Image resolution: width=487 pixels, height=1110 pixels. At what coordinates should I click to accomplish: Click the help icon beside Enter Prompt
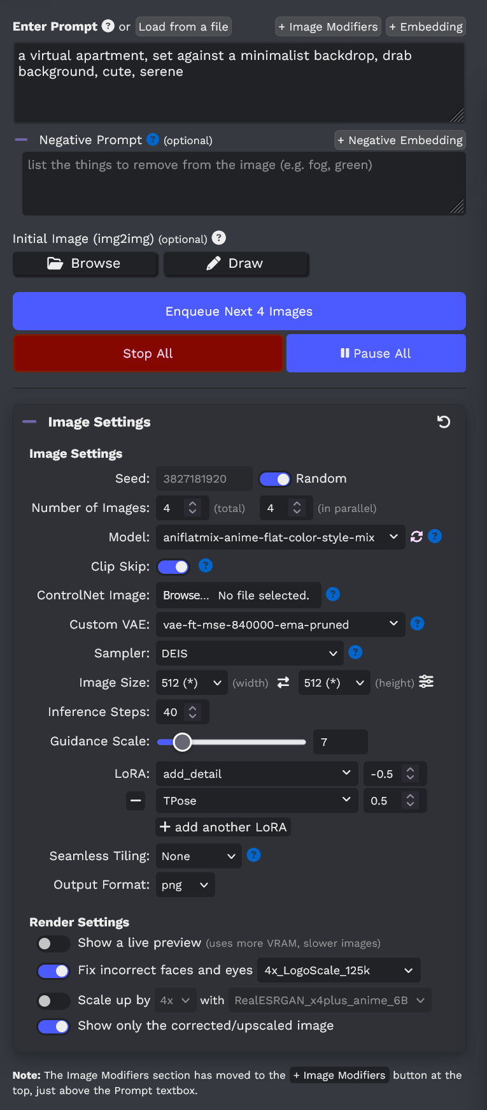pyautogui.click(x=108, y=26)
